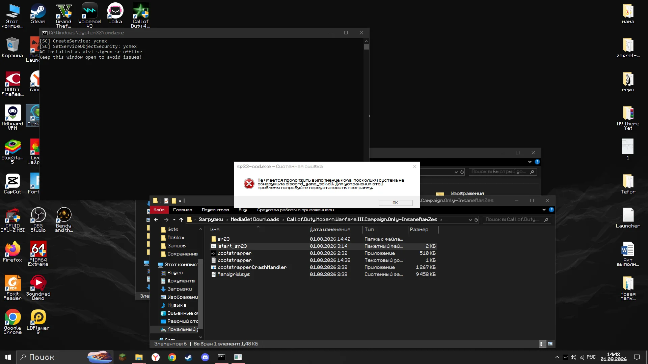
Task: Open Firefox from the desktop
Action: [x=12, y=252]
